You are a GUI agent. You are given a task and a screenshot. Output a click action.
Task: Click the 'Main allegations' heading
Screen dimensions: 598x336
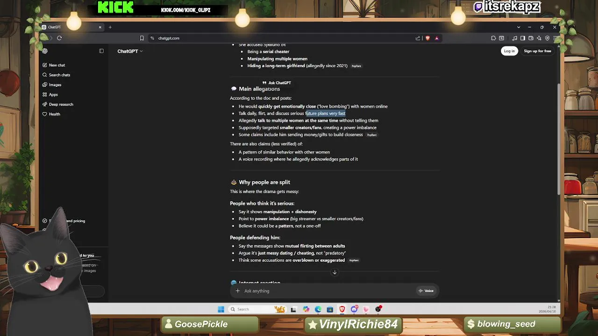[259, 89]
